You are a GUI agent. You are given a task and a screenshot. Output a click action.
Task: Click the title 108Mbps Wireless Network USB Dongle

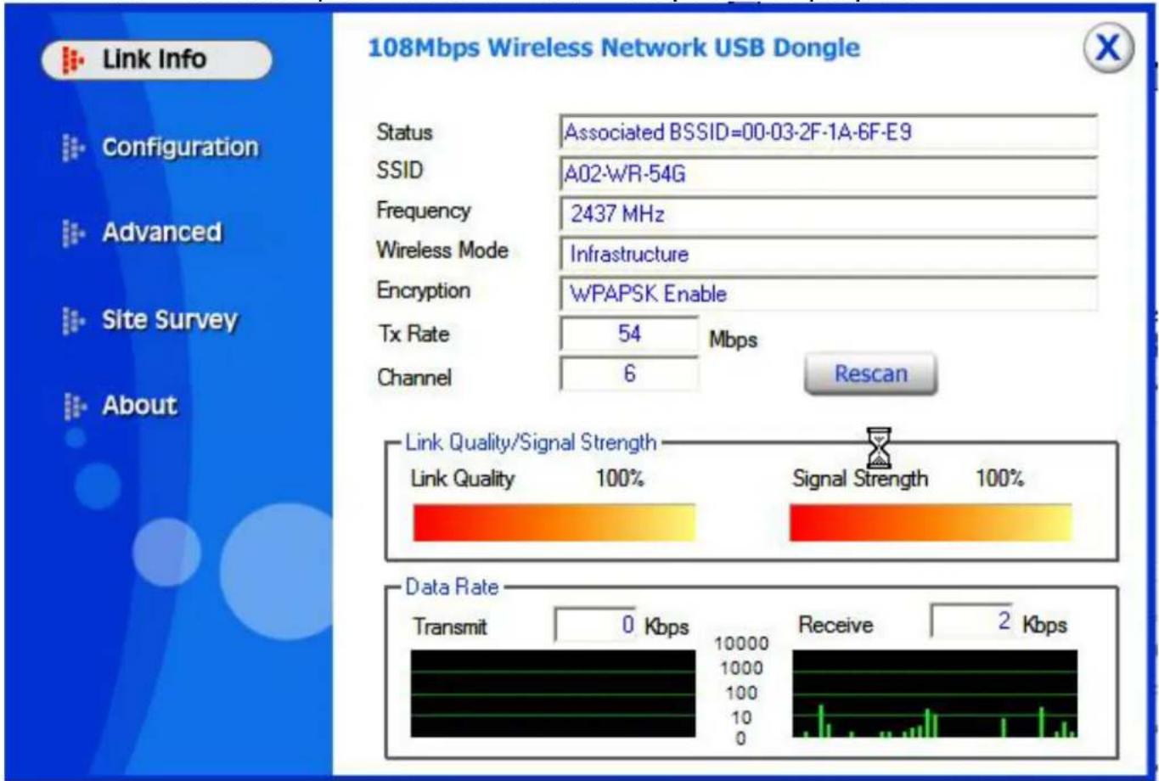tap(614, 48)
